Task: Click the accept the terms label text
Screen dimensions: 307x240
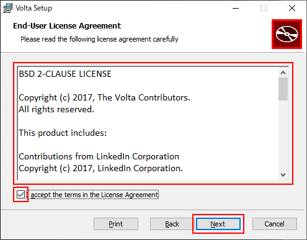Action: [x=94, y=195]
